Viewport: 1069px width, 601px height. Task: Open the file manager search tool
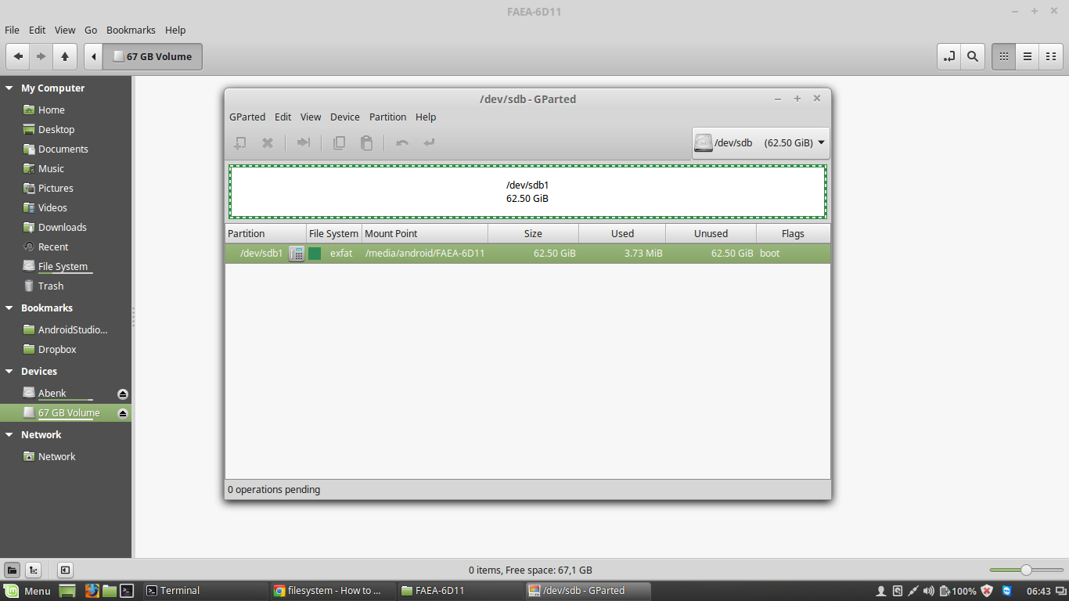click(973, 56)
